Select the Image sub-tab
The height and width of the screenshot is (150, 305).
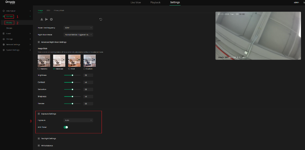(x=40, y=10)
